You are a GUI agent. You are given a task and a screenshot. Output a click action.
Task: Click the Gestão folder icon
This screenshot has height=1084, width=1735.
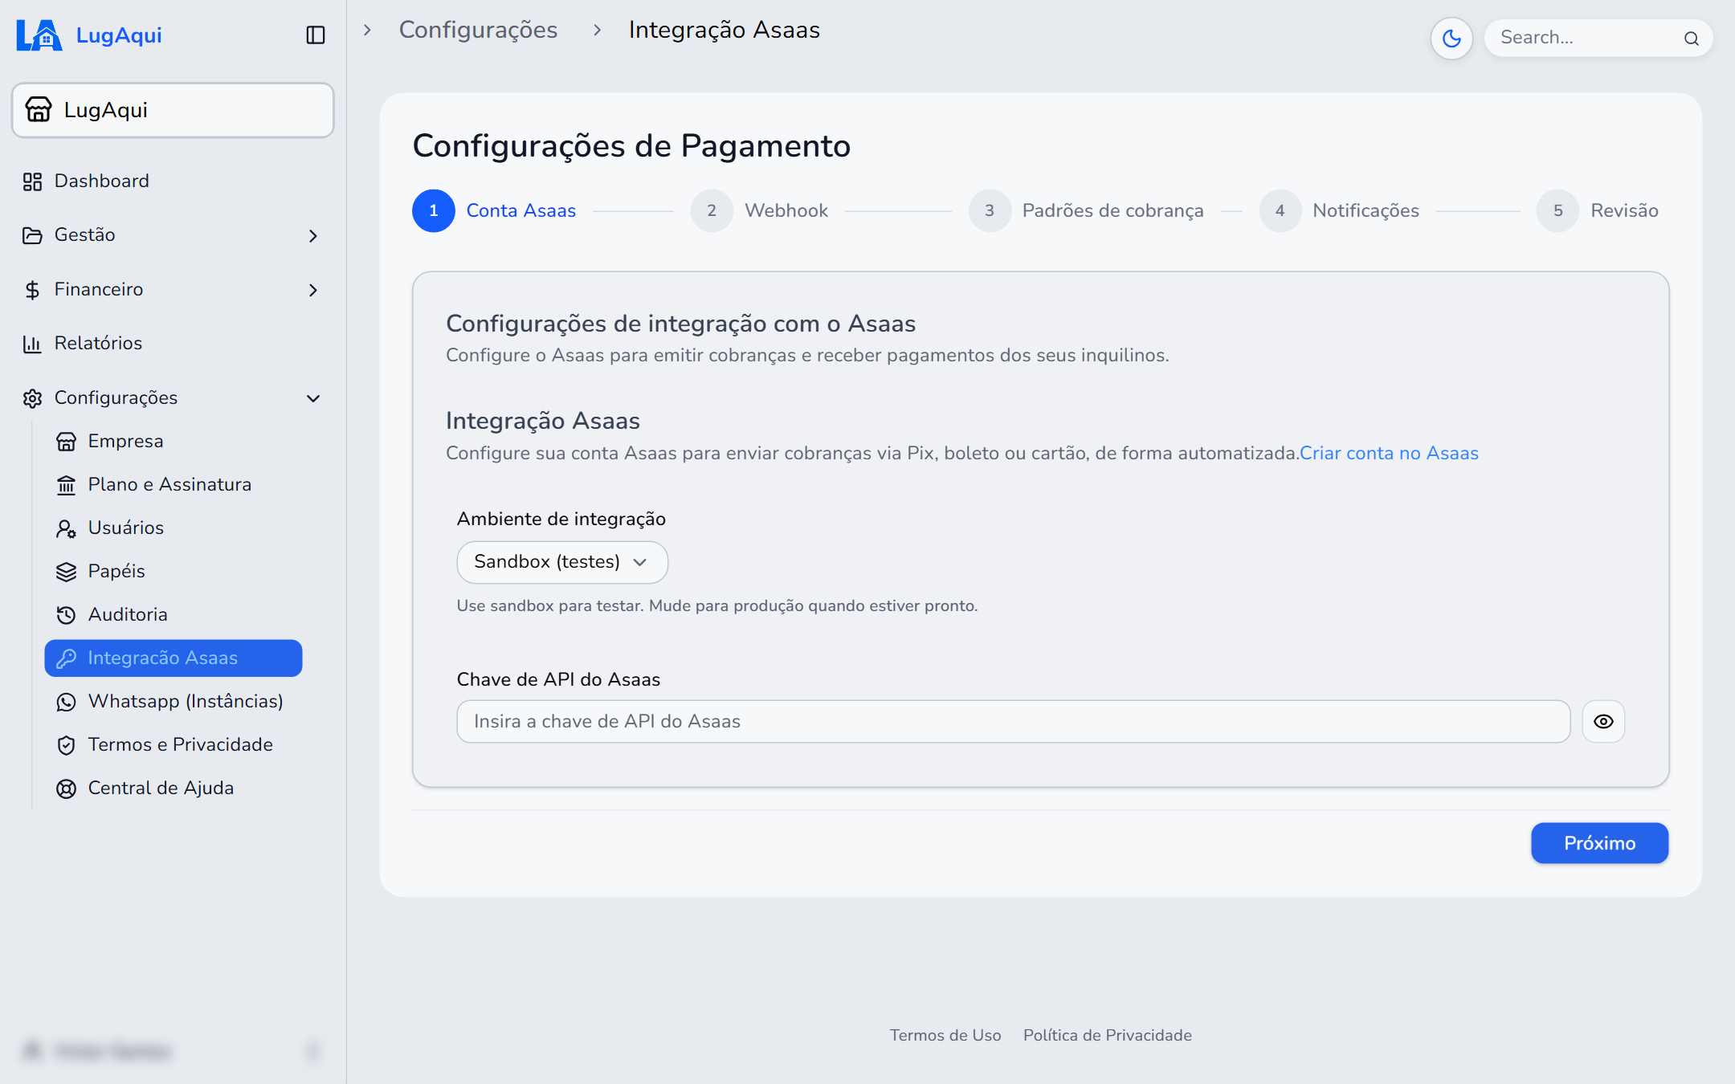(x=32, y=235)
